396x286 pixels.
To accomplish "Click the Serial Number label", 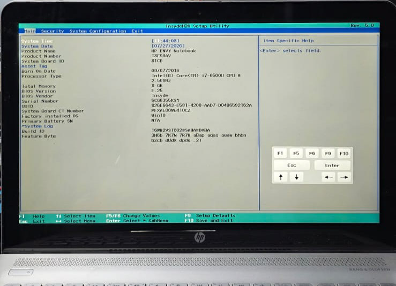I will pyautogui.click(x=40, y=101).
